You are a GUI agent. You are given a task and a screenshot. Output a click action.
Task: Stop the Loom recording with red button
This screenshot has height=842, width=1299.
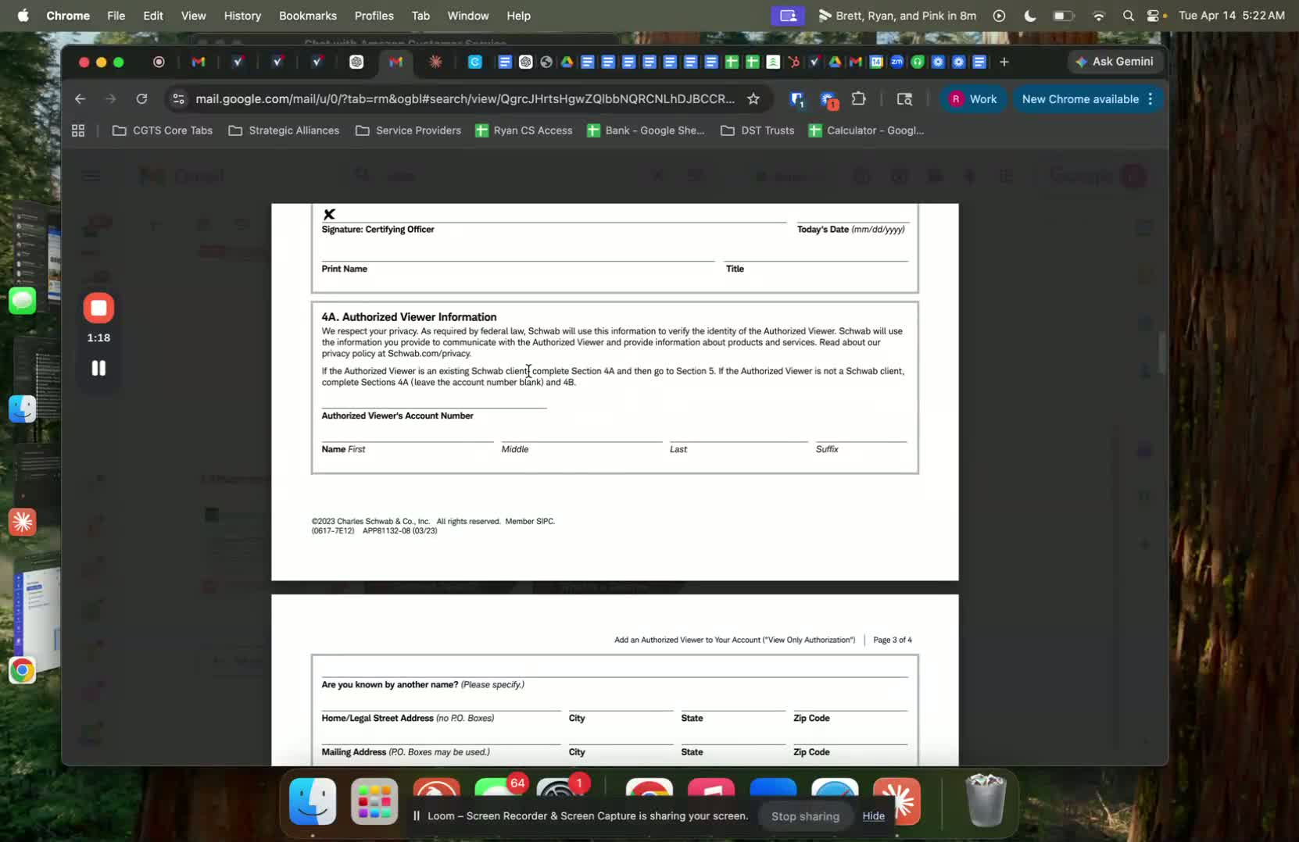(x=98, y=308)
